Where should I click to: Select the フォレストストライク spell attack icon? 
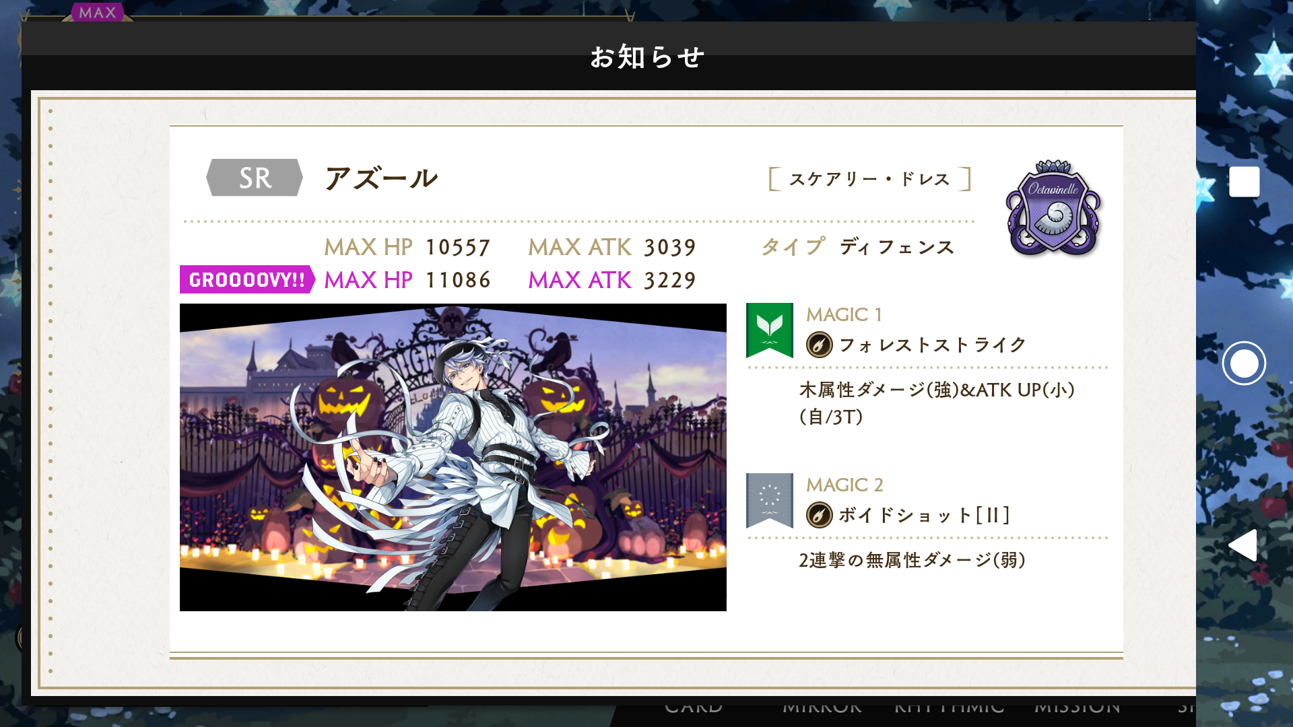[x=819, y=345]
